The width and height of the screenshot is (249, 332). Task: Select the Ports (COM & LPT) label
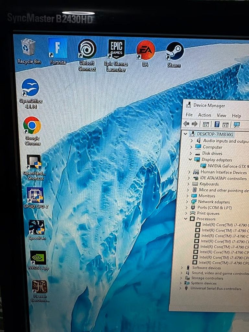coord(215,207)
